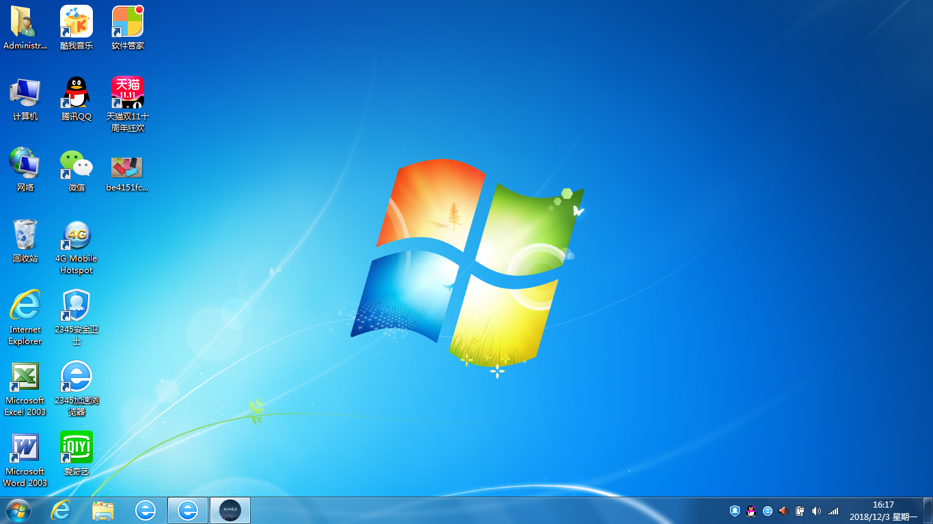Viewport: 933px width, 524px height.
Task: Click the be4151fc image file thumbnail
Action: pos(127,167)
